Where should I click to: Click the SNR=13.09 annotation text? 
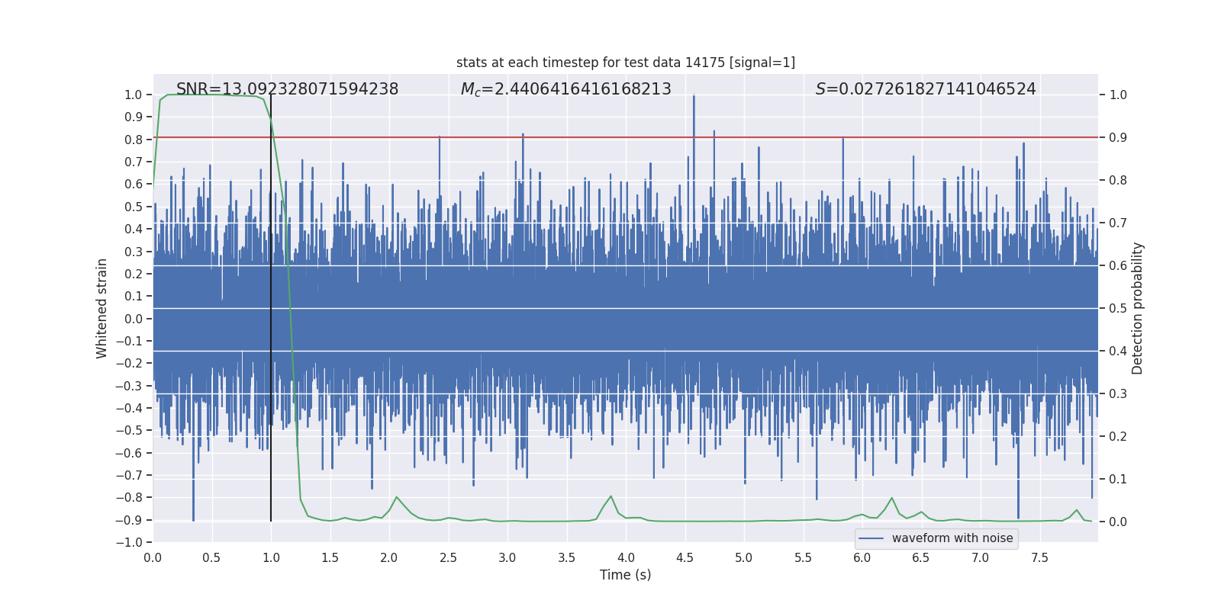pos(288,89)
